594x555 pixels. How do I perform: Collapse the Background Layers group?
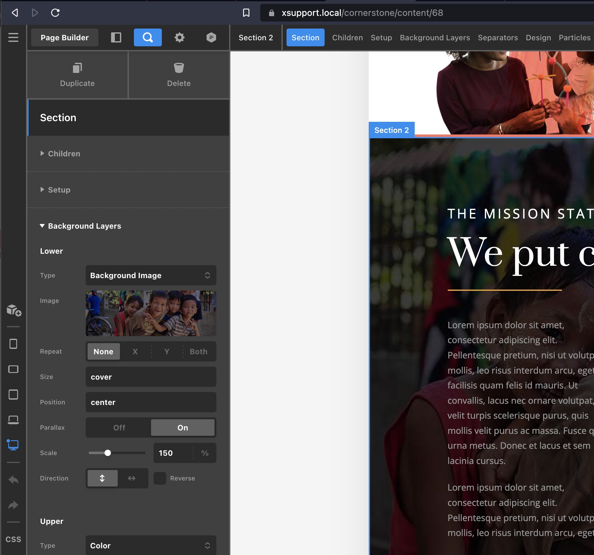tap(84, 226)
